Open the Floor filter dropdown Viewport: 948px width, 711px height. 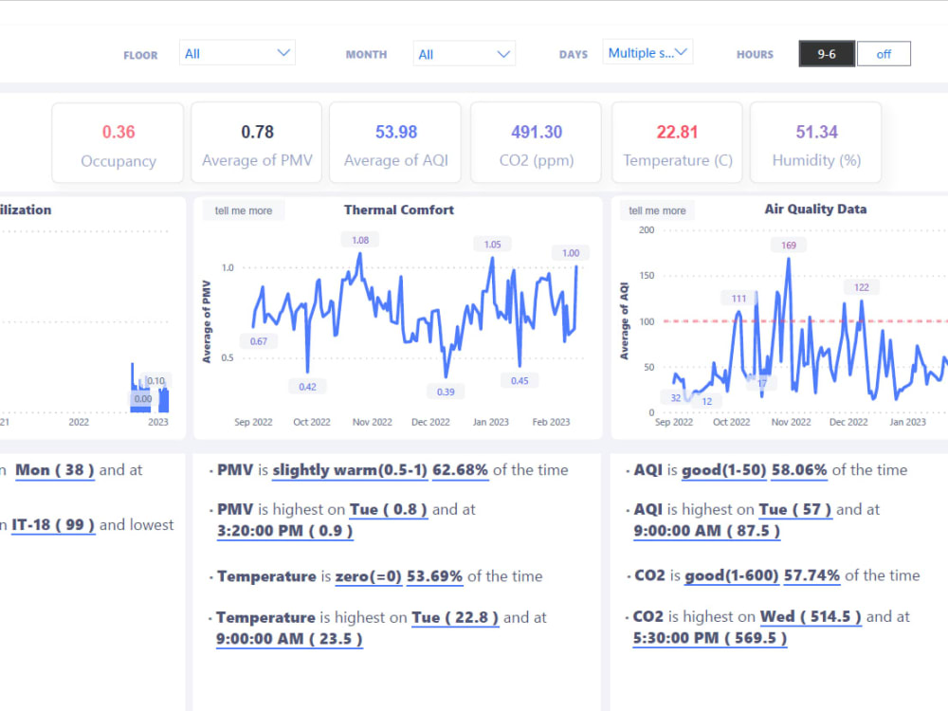[x=236, y=52]
